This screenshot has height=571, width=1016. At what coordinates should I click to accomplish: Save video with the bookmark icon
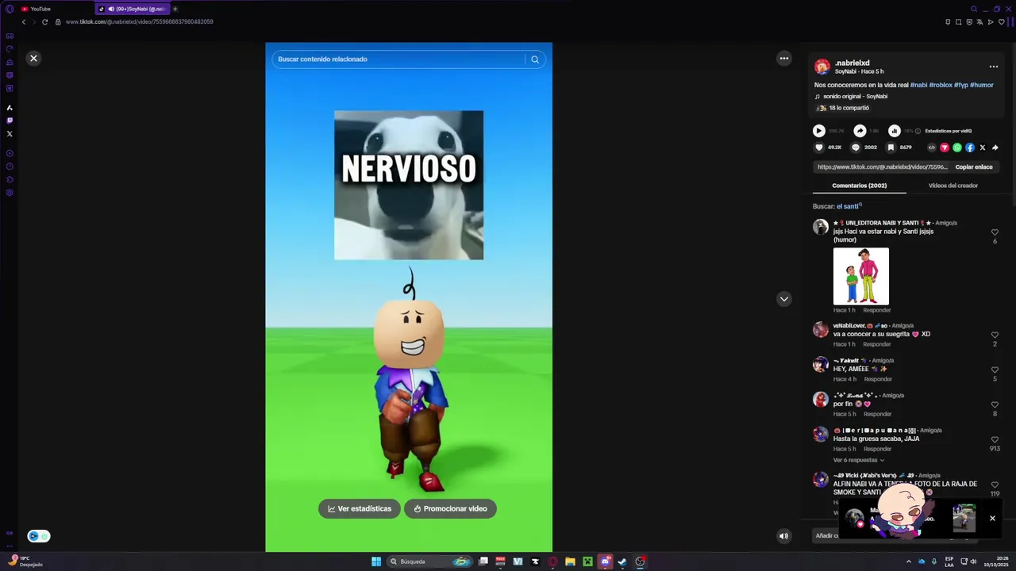(x=891, y=148)
